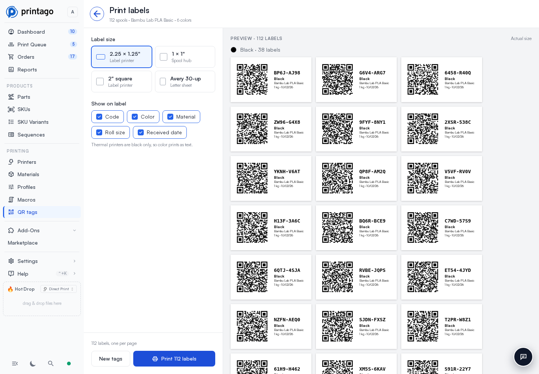Click the printago logo icon
Viewport: 539px width, 374px height.
coord(12,12)
